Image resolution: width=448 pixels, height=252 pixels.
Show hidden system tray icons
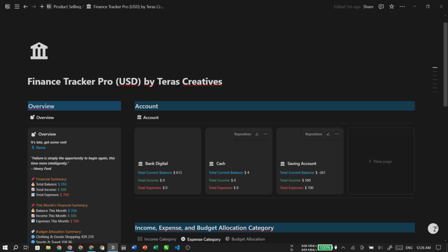coord(343,248)
